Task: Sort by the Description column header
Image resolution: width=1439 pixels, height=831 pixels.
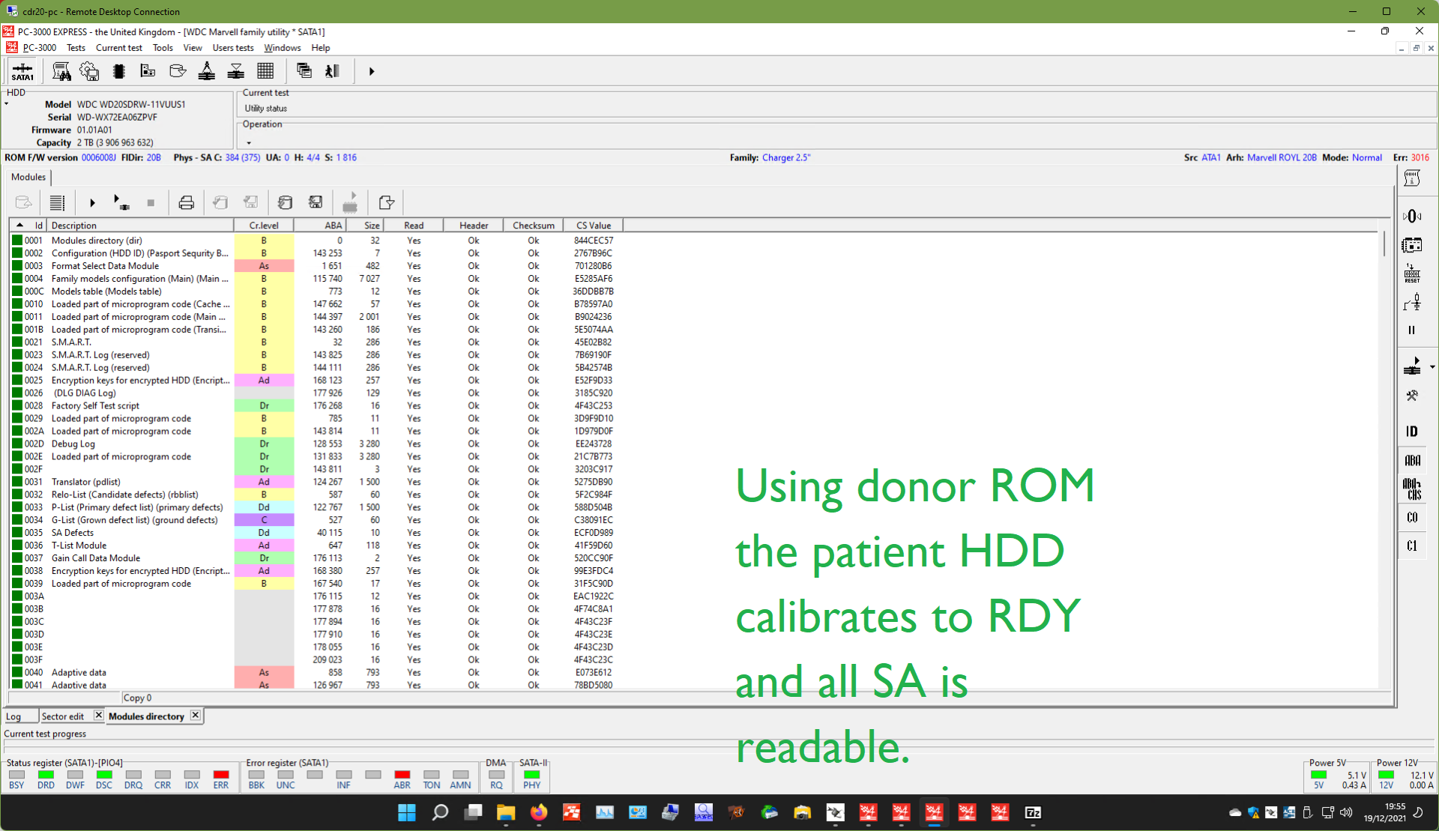Action: coord(140,226)
